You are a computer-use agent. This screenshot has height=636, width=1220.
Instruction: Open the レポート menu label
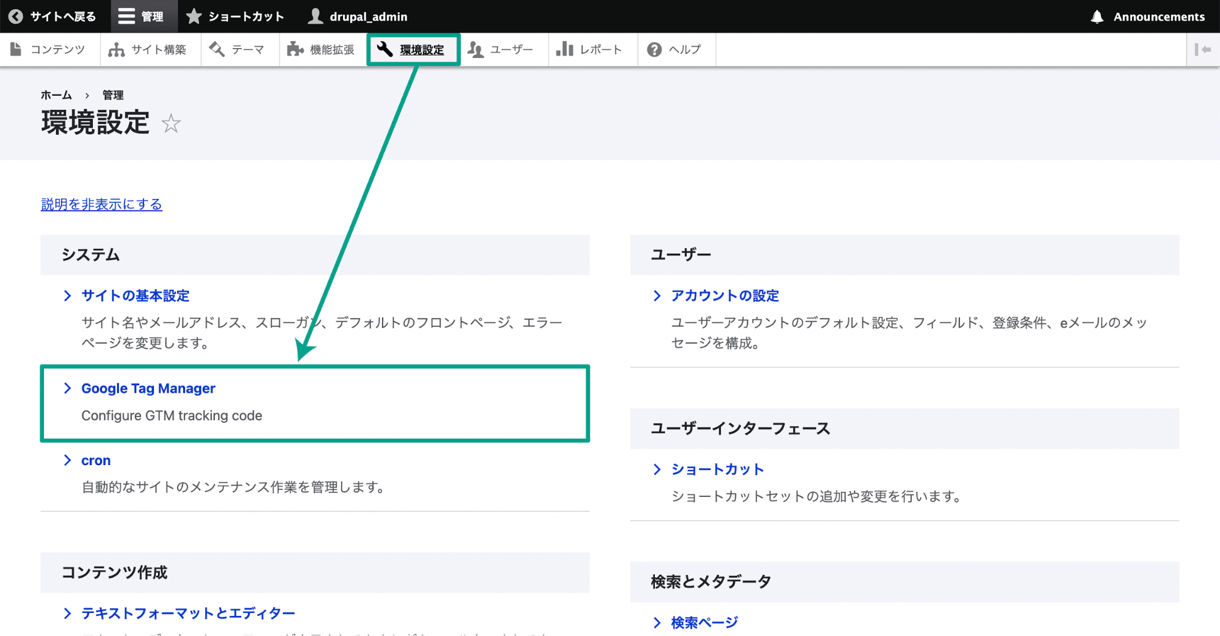tap(601, 49)
